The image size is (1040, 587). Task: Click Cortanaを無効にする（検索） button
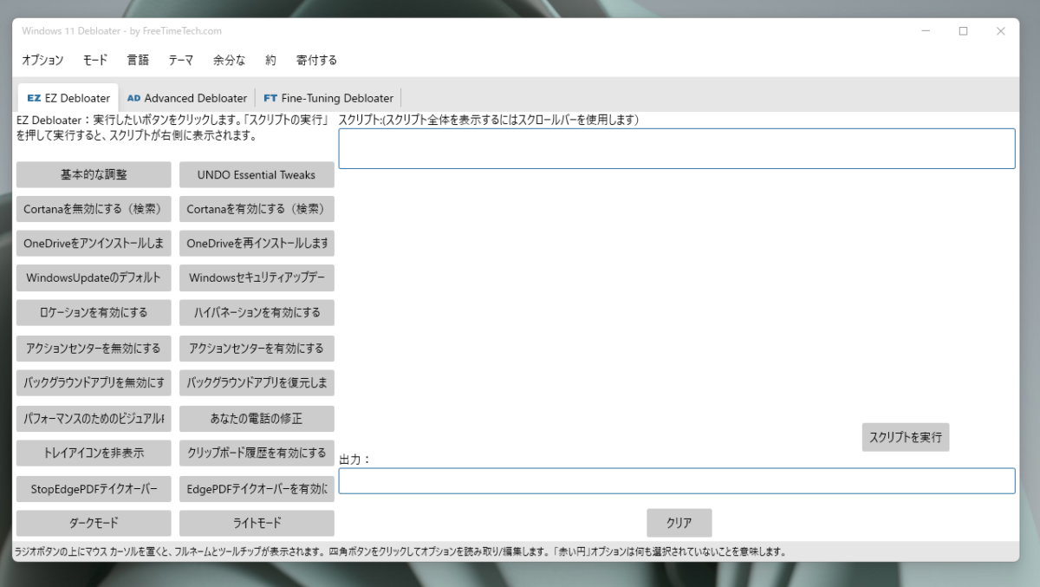tap(94, 209)
